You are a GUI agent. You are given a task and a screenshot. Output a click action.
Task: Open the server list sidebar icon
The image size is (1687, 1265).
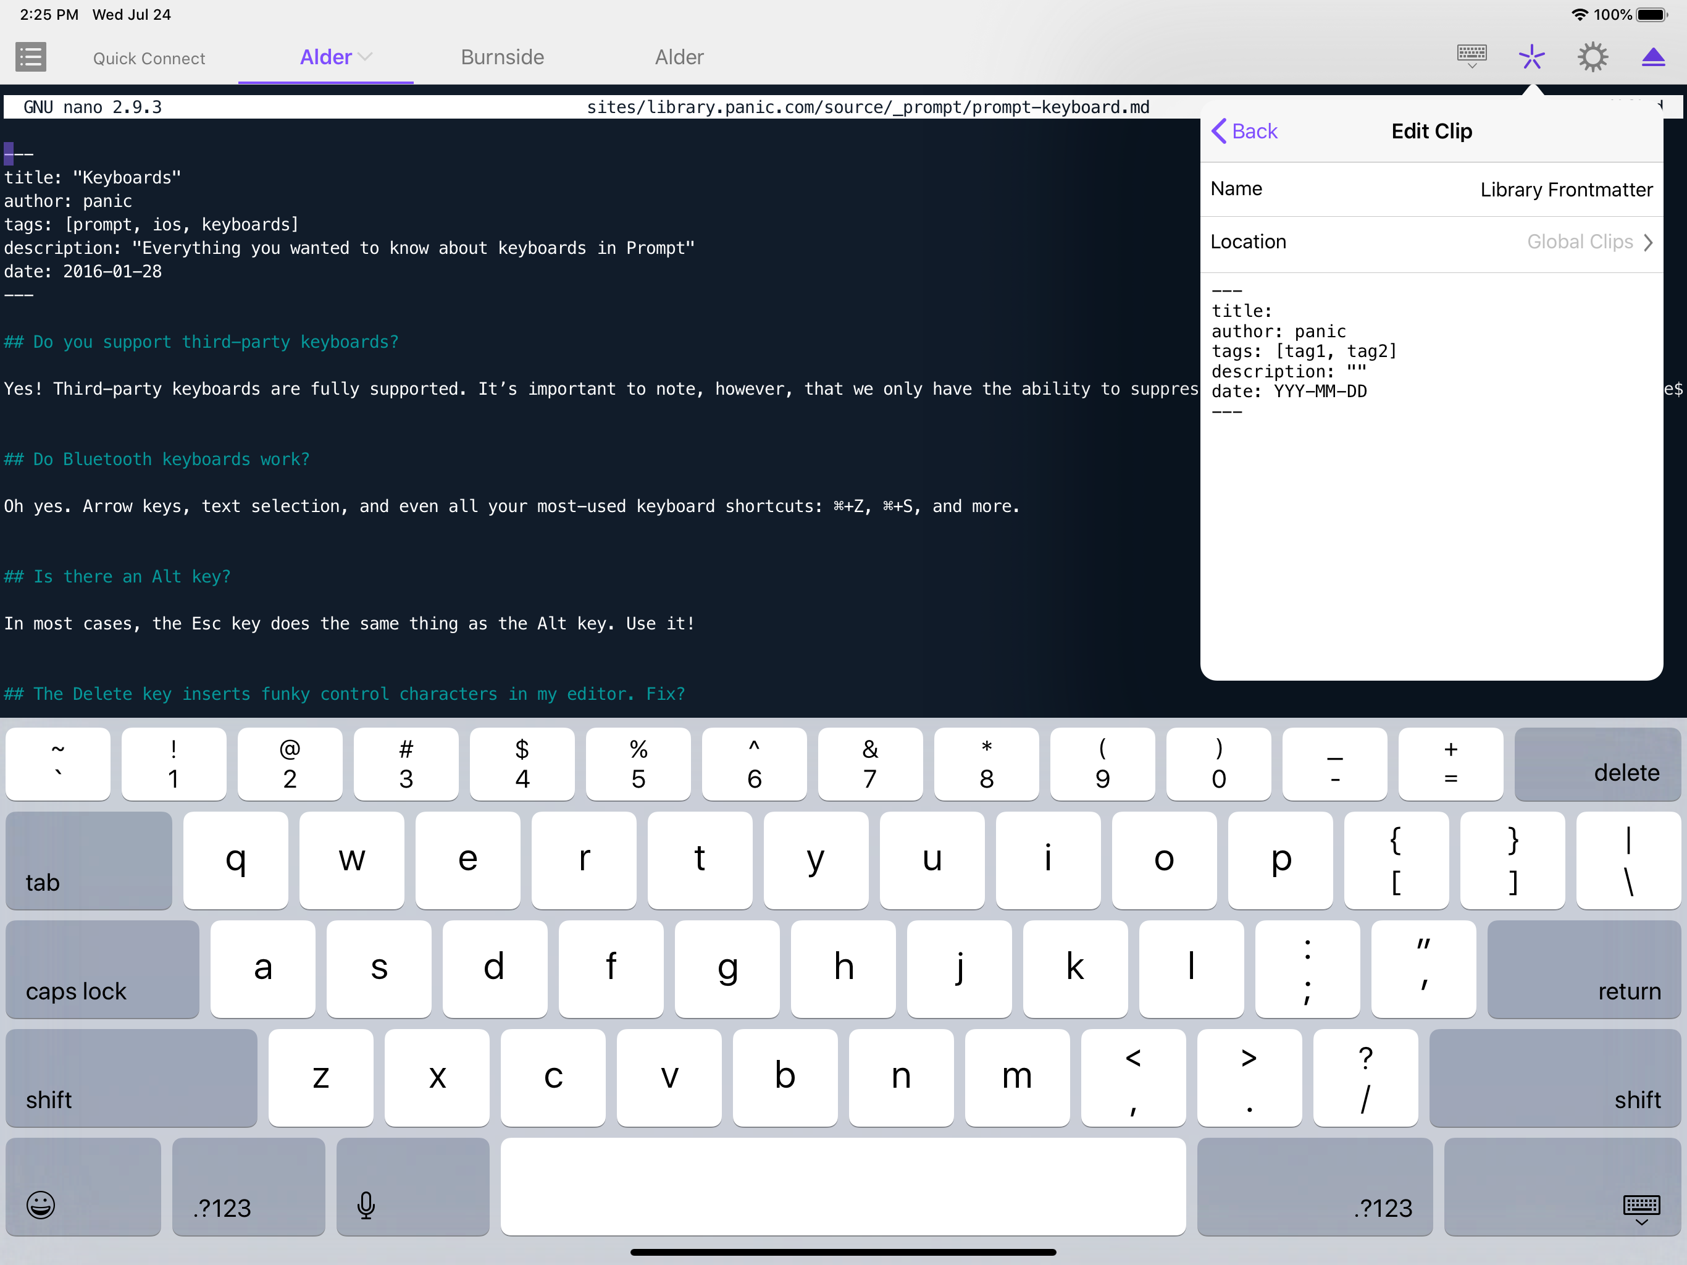pyautogui.click(x=30, y=57)
